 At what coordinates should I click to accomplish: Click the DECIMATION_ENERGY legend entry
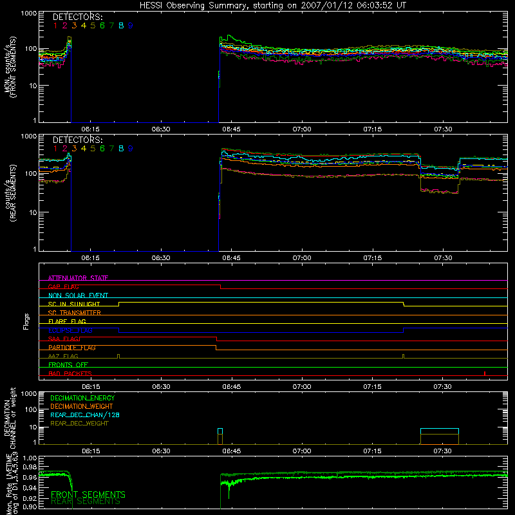[82, 398]
